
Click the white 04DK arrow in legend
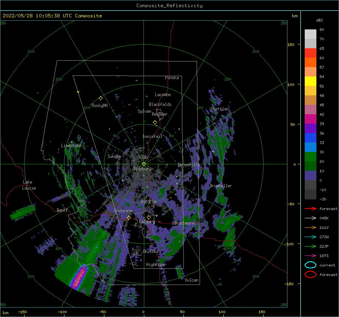coord(310,218)
